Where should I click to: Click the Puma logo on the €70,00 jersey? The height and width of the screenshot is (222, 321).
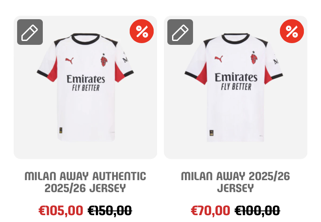[219, 59]
